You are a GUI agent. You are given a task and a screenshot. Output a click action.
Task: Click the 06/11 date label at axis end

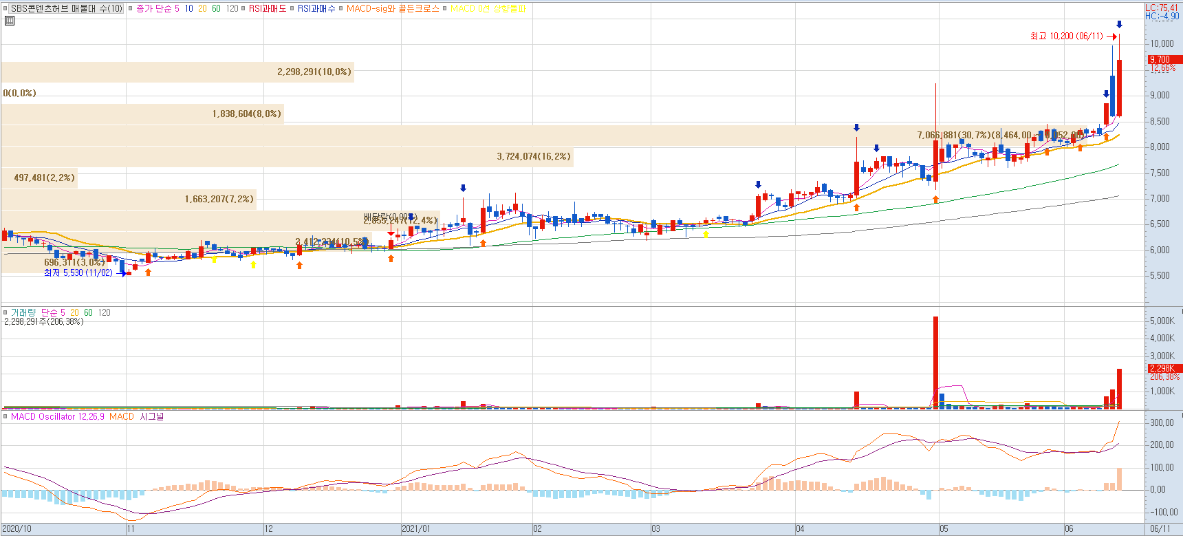1160,529
